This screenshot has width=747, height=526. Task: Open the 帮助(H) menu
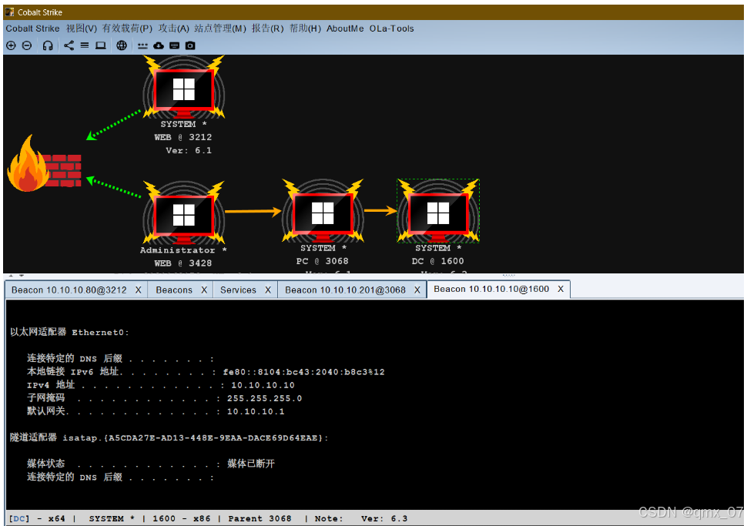tap(305, 28)
